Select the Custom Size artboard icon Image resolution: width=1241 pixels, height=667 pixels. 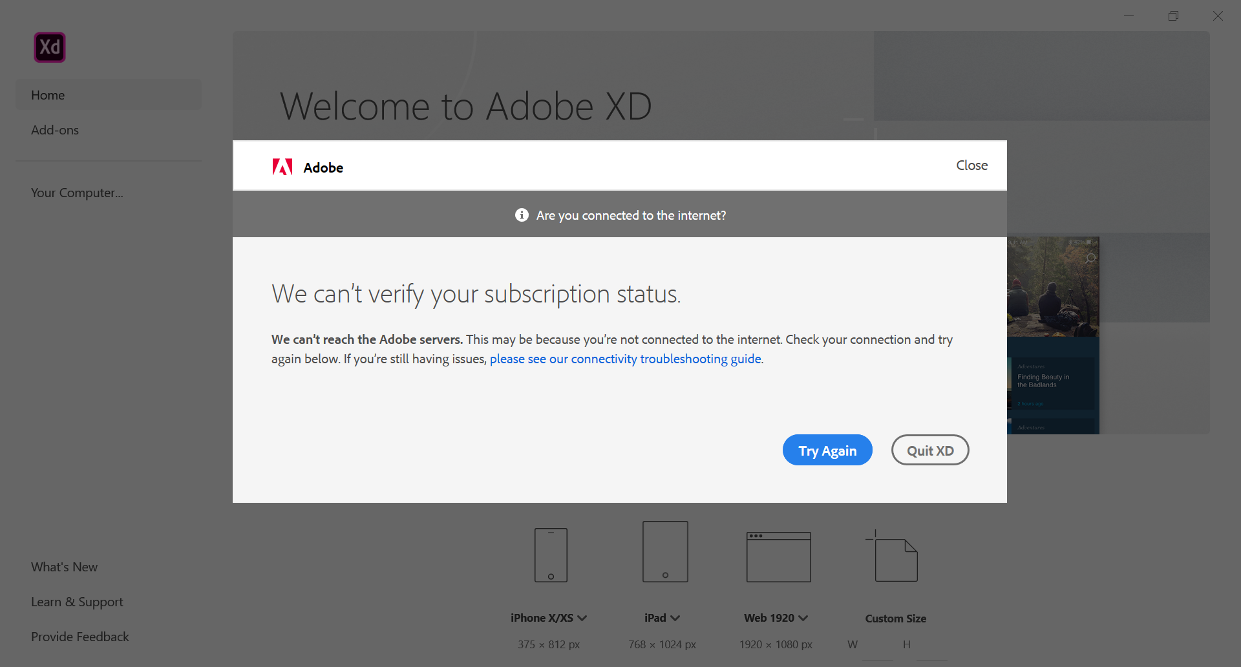(x=892, y=556)
